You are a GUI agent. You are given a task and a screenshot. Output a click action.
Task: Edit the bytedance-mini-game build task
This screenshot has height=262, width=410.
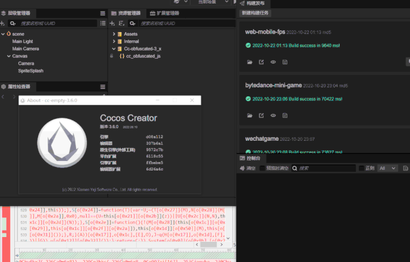[261, 116]
